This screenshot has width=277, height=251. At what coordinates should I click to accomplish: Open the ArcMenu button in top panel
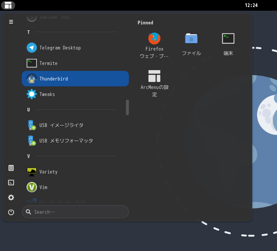[x=8, y=5]
